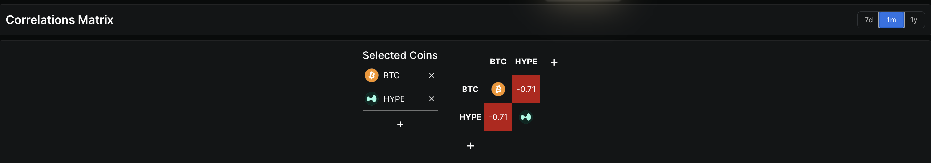
Task: Click the HYPE logo in Selected Coins
Action: 372,99
